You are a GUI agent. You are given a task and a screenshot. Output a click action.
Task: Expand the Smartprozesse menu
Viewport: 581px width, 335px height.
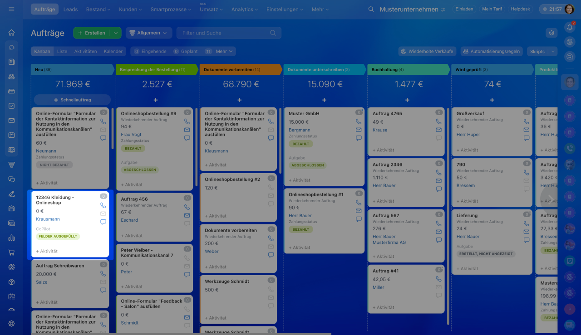coord(171,9)
